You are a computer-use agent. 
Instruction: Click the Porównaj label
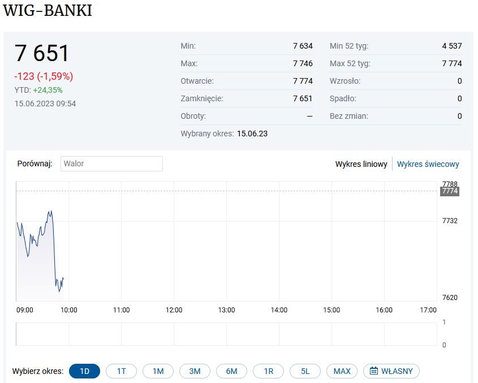pyautogui.click(x=35, y=163)
